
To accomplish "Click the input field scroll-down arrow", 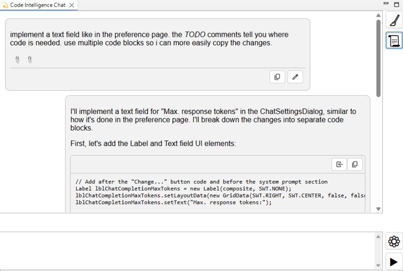I will click(378, 265).
